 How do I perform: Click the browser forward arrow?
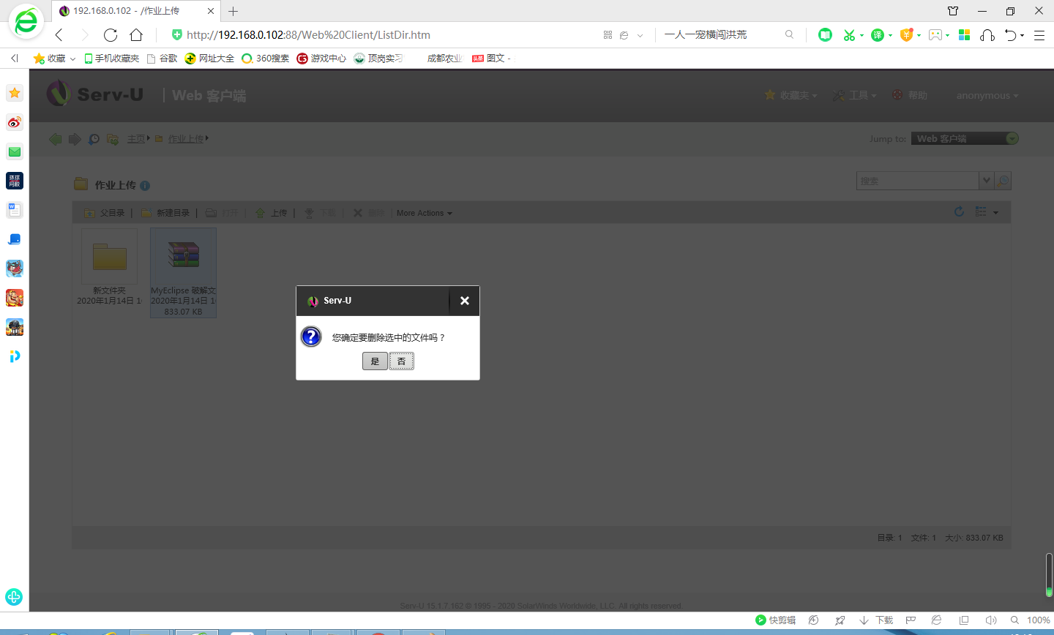(84, 35)
